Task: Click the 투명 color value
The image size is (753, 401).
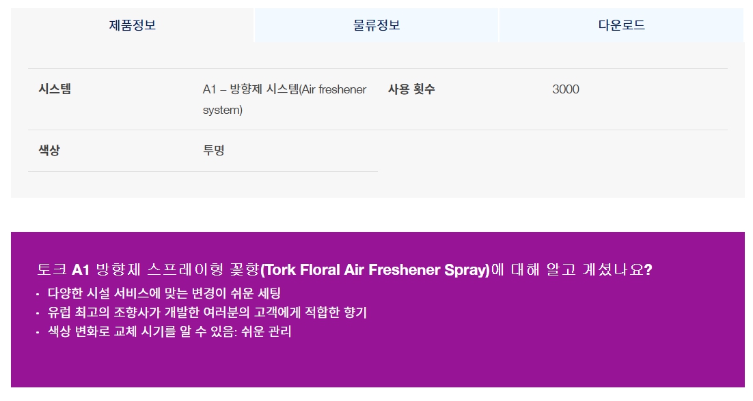Action: (214, 151)
